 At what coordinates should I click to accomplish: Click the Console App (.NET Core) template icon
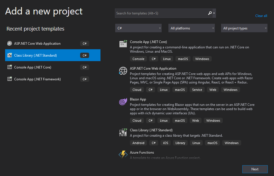[123, 44]
